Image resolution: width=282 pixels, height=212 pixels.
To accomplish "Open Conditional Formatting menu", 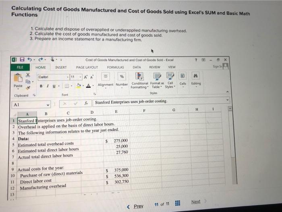I will pyautogui.click(x=139, y=81).
